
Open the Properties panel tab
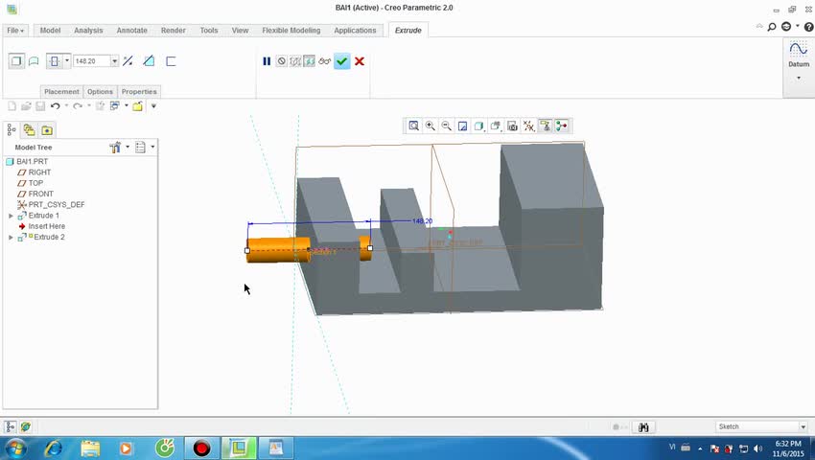tap(139, 91)
